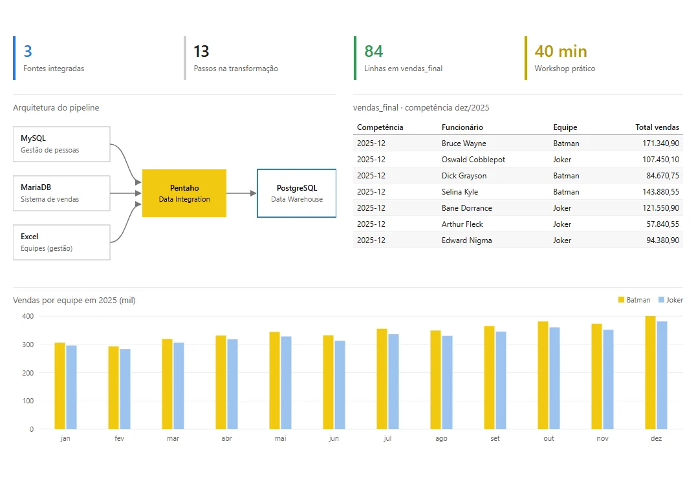The width and height of the screenshot is (696, 499).
Task: Click 'Joker' legend label
Action: tap(675, 301)
